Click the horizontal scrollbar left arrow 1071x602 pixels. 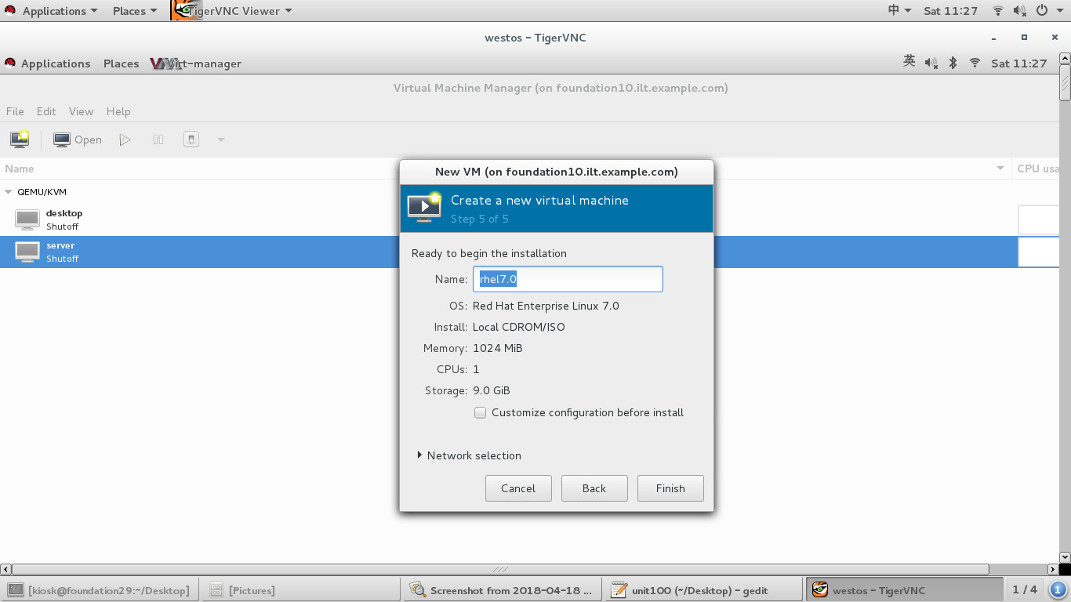coord(5,570)
